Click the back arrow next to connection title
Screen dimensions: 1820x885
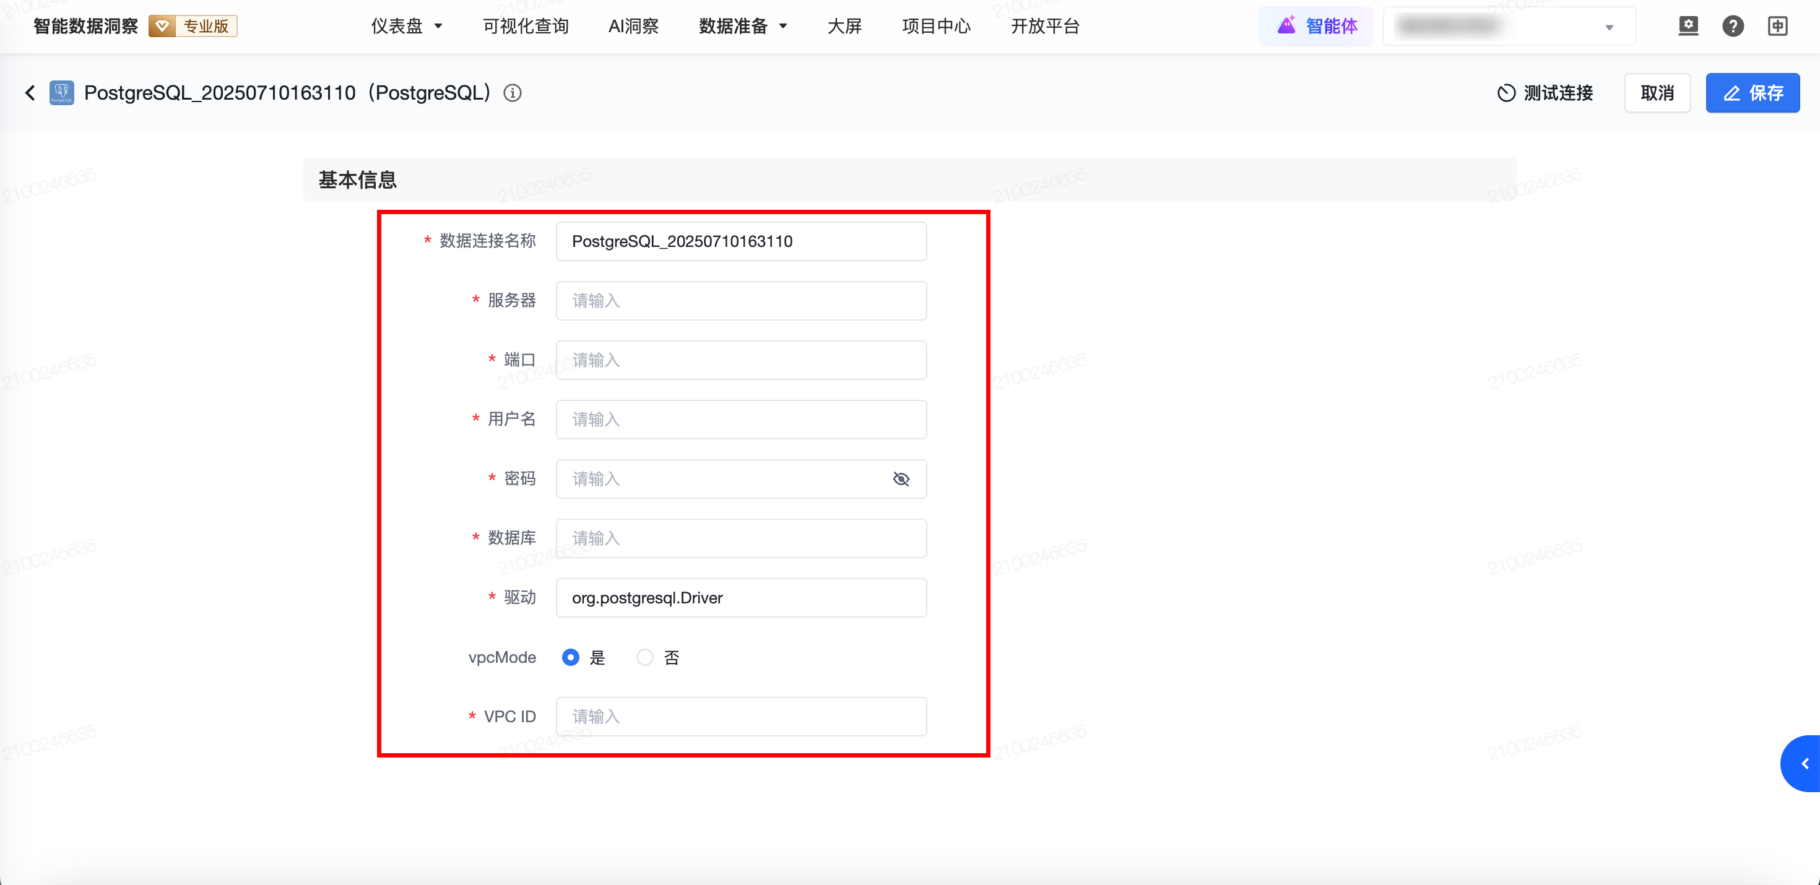tap(30, 93)
